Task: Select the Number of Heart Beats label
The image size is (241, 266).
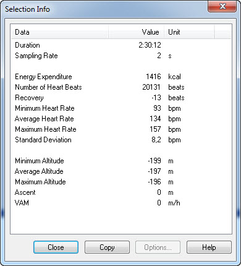Action: (x=48, y=87)
